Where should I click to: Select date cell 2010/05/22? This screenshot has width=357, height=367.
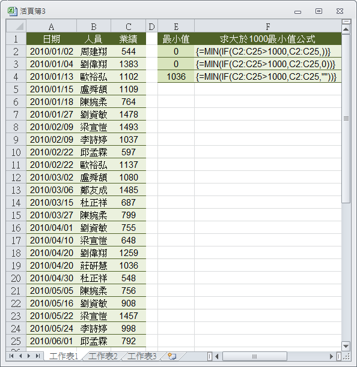pyautogui.click(x=51, y=316)
